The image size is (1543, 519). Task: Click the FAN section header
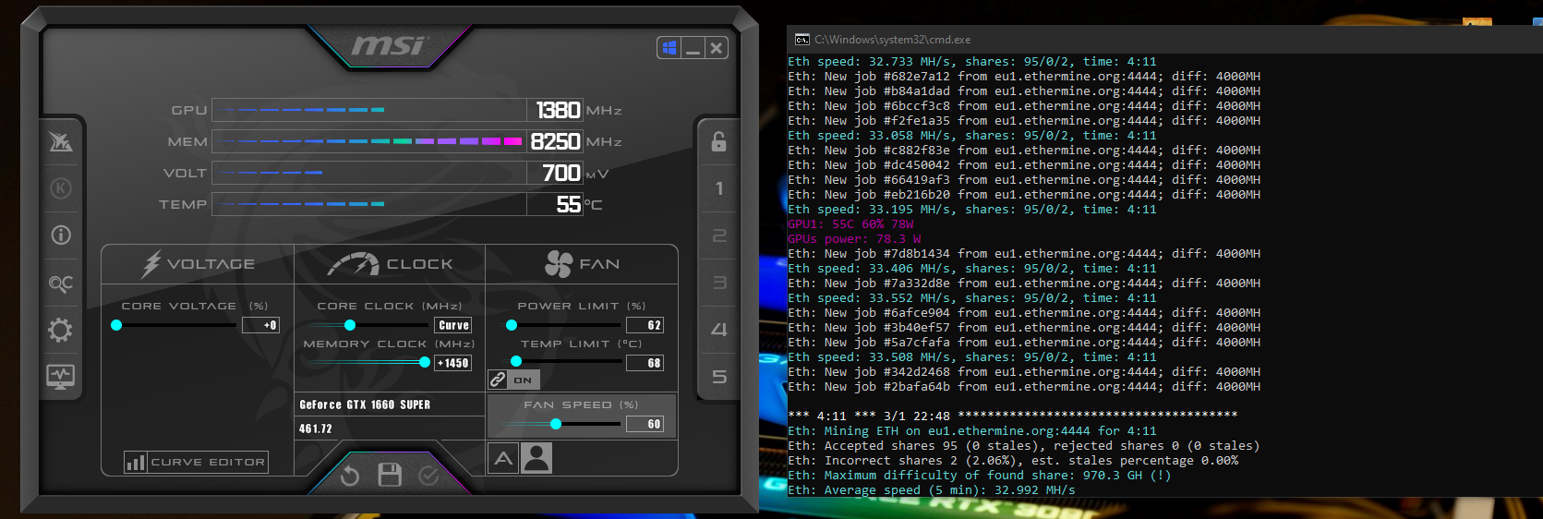pos(582,264)
